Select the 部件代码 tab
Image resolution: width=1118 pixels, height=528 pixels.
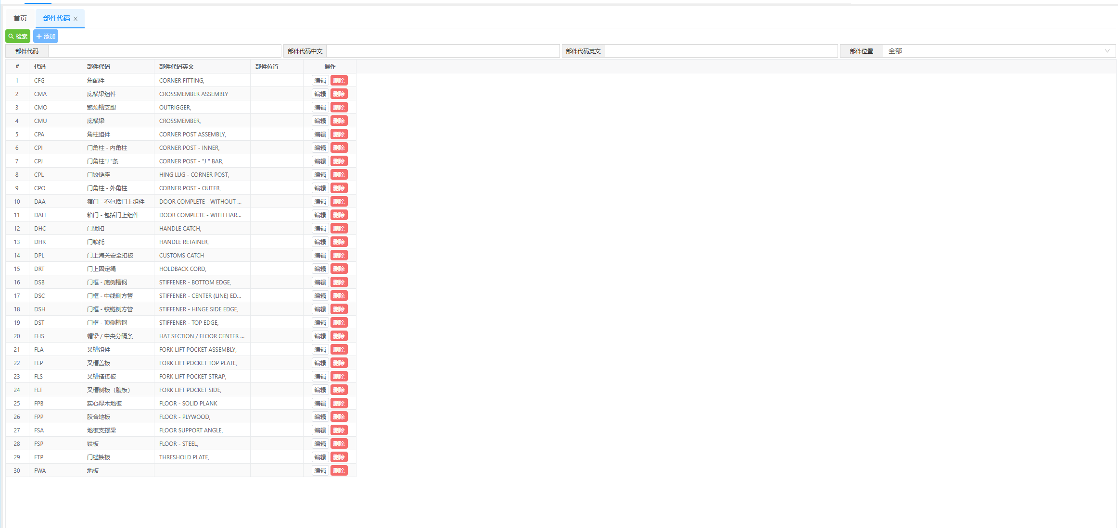point(56,18)
